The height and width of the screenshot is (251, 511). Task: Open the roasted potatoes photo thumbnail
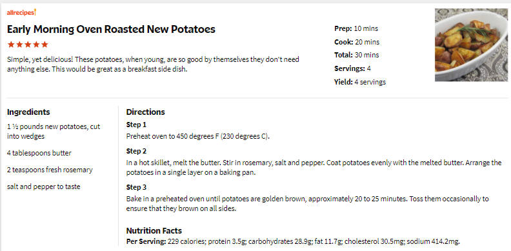[471, 45]
